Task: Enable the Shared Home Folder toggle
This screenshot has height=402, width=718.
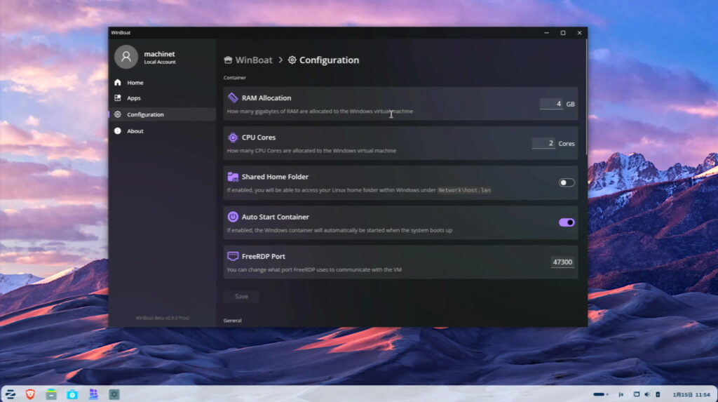Action: pyautogui.click(x=567, y=182)
